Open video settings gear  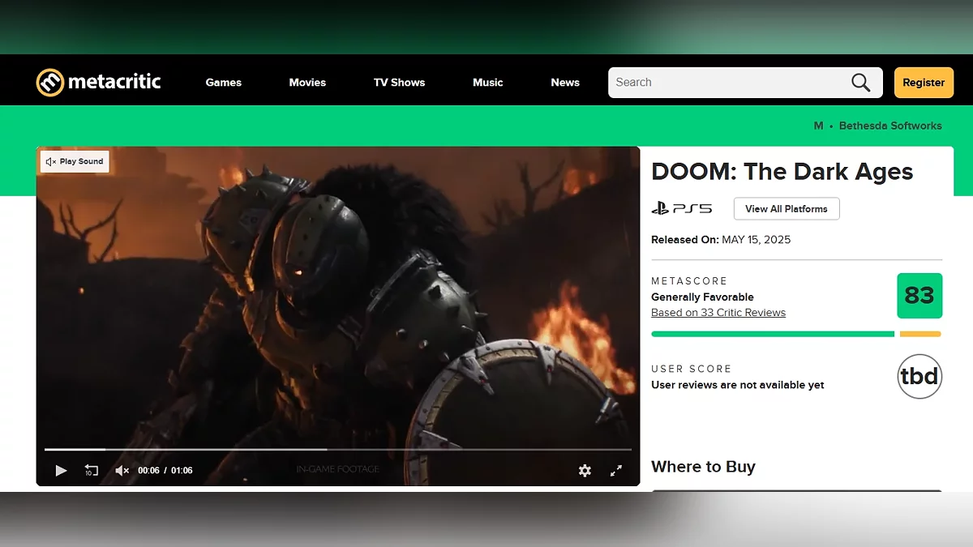point(585,470)
